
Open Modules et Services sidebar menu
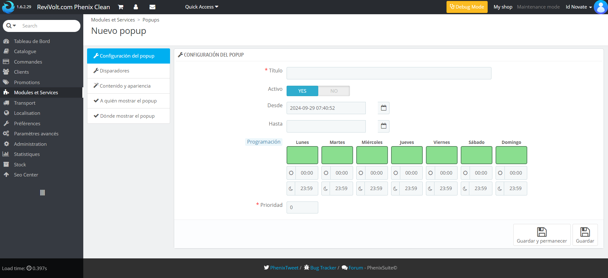coord(41,92)
